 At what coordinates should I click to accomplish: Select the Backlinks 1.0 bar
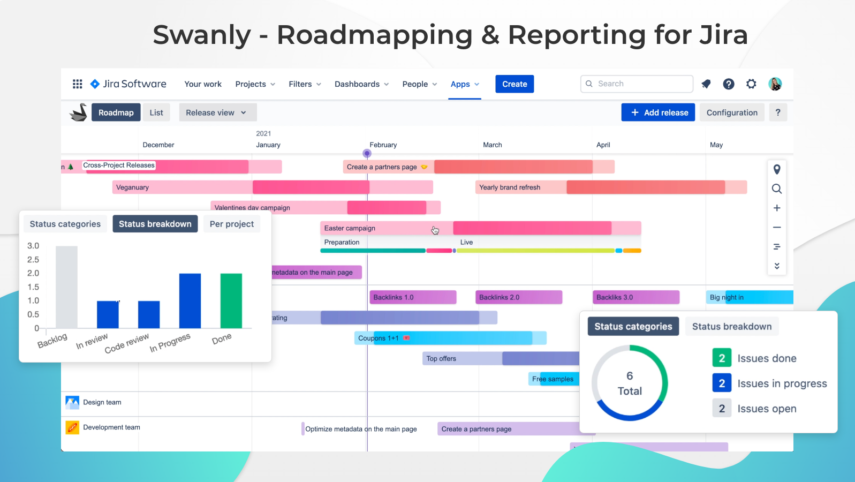tap(413, 297)
